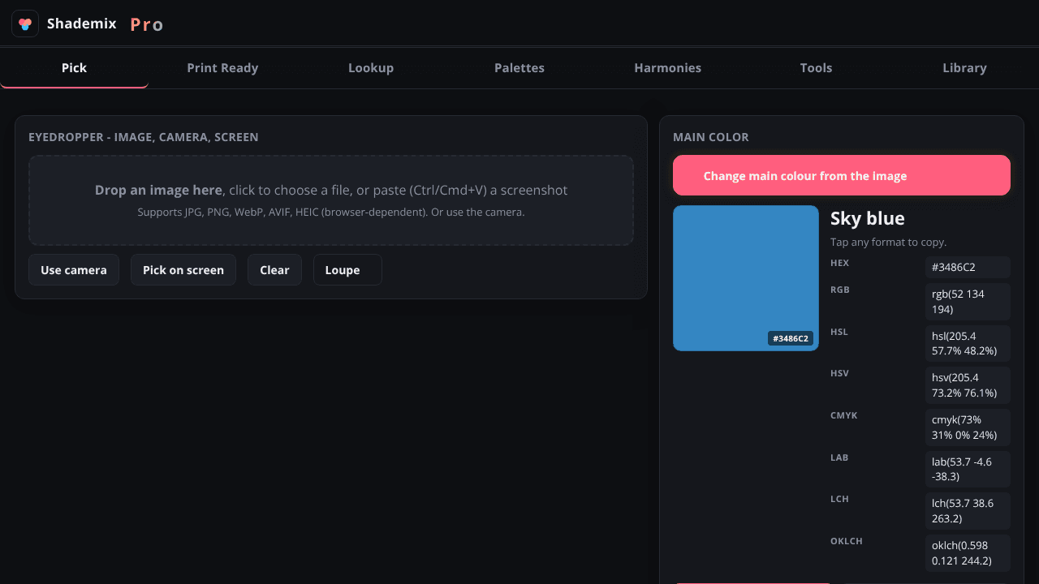Copy the lab(53.7 -4.6 -38.3) value

(968, 469)
